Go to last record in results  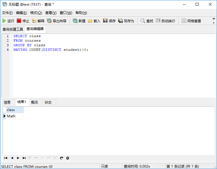(x=24, y=158)
